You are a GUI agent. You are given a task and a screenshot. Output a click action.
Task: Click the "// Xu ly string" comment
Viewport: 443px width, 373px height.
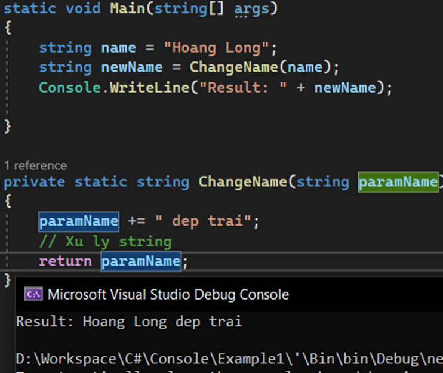pos(105,241)
